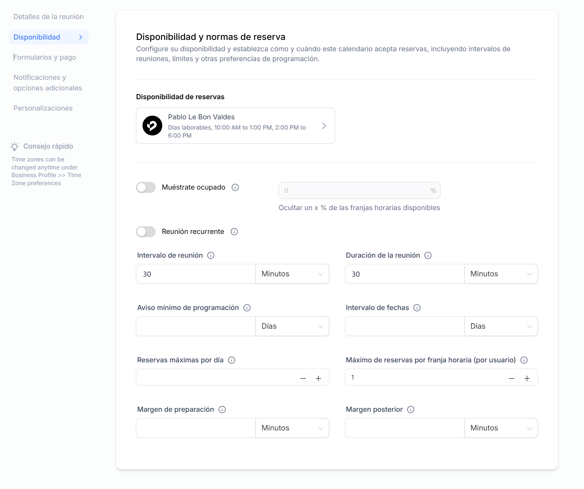The width and height of the screenshot is (584, 489).
Task: Turn on the Reunión recurrente switch
Action: click(146, 232)
